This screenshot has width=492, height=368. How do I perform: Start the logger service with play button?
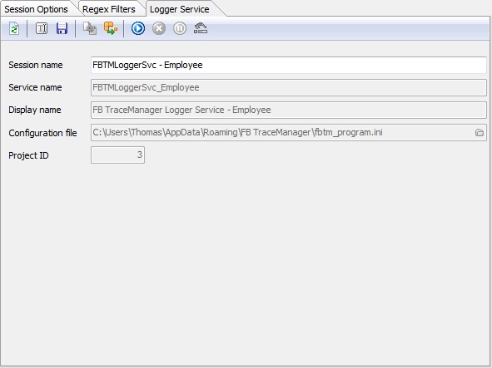(x=138, y=28)
